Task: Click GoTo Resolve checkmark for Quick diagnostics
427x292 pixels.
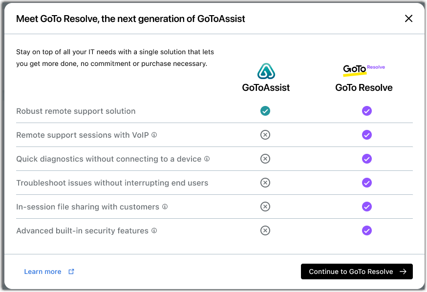Action: point(367,159)
